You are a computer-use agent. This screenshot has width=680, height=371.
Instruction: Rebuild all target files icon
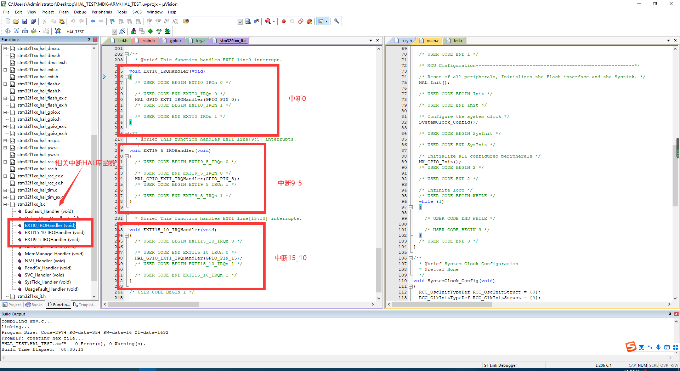point(25,31)
